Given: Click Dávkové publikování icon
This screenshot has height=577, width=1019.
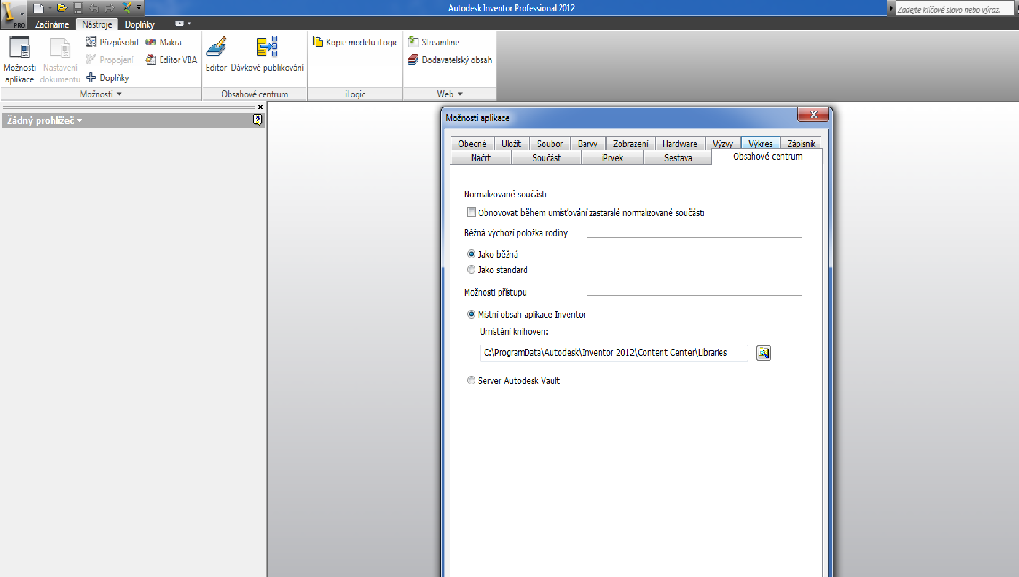Looking at the screenshot, I should [x=267, y=48].
